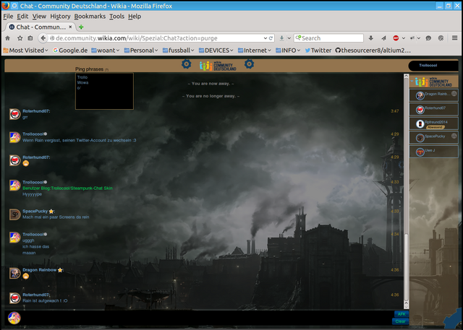Bookmark this page with the star icon
Viewport: 463px width, 330px height.
(20, 38)
